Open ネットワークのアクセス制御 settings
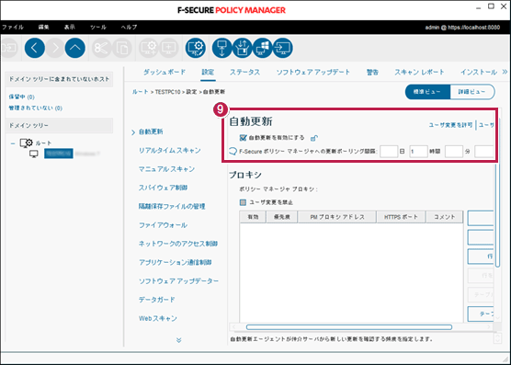Viewport: 511px width, 365px height. tap(178, 244)
